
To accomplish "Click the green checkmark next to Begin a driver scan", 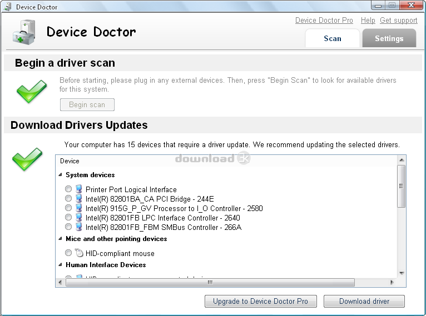I will tap(32, 92).
